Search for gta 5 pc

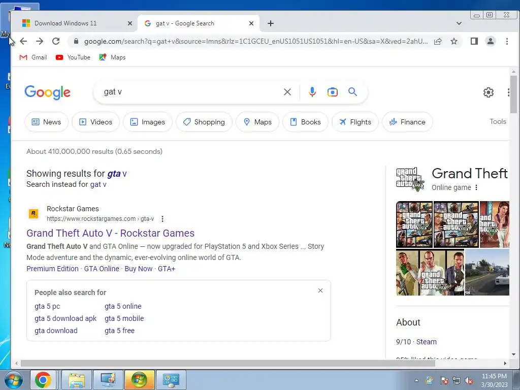coord(47,306)
